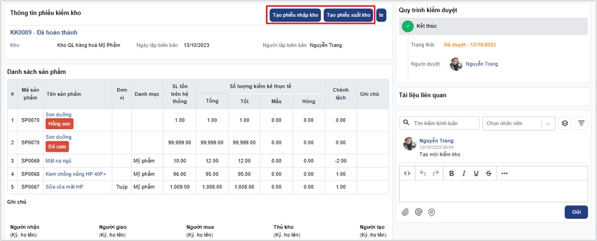Click the Tuýp unit cell
This screenshot has width=597, height=241.
point(122,187)
